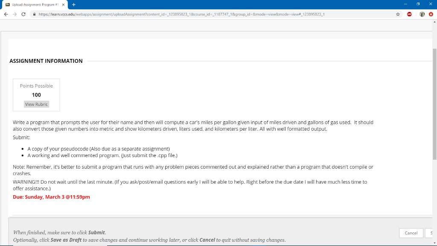Click the red extension icon beside the avatar

(x=431, y=14)
